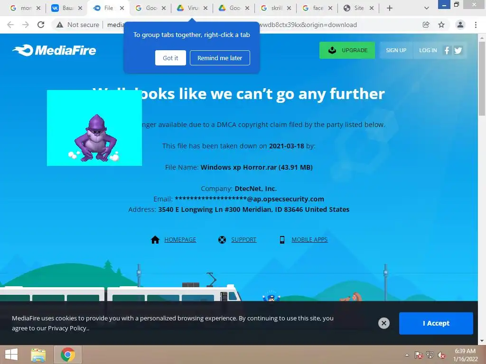
Task: Click the page vertical scrollbar thumb
Action: point(482,78)
